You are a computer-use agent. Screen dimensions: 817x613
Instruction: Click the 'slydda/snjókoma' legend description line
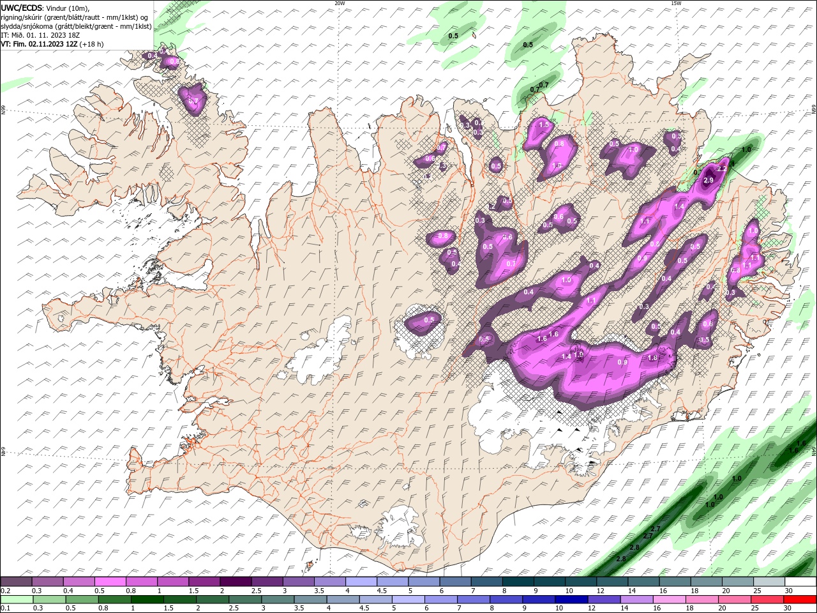pyautogui.click(x=76, y=26)
